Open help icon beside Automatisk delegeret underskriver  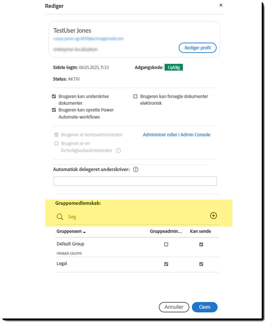point(136,170)
